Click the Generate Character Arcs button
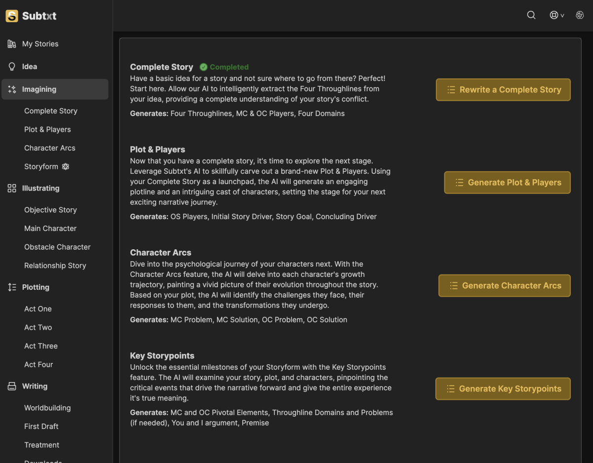The image size is (593, 463). click(x=505, y=286)
